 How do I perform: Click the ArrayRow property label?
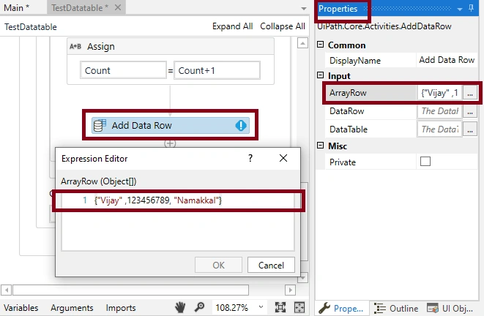(x=348, y=93)
